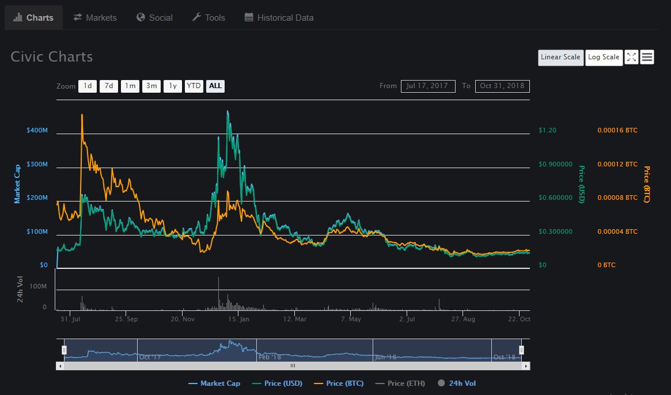This screenshot has height=395, width=671.
Task: Click the scrollbar right arrow
Action: (526, 366)
